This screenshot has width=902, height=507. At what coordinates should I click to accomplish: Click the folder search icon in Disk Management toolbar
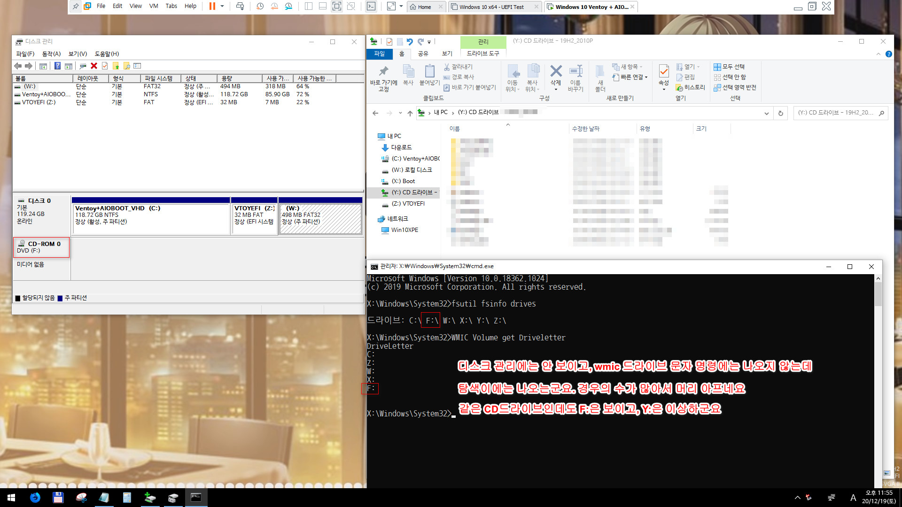(x=126, y=66)
